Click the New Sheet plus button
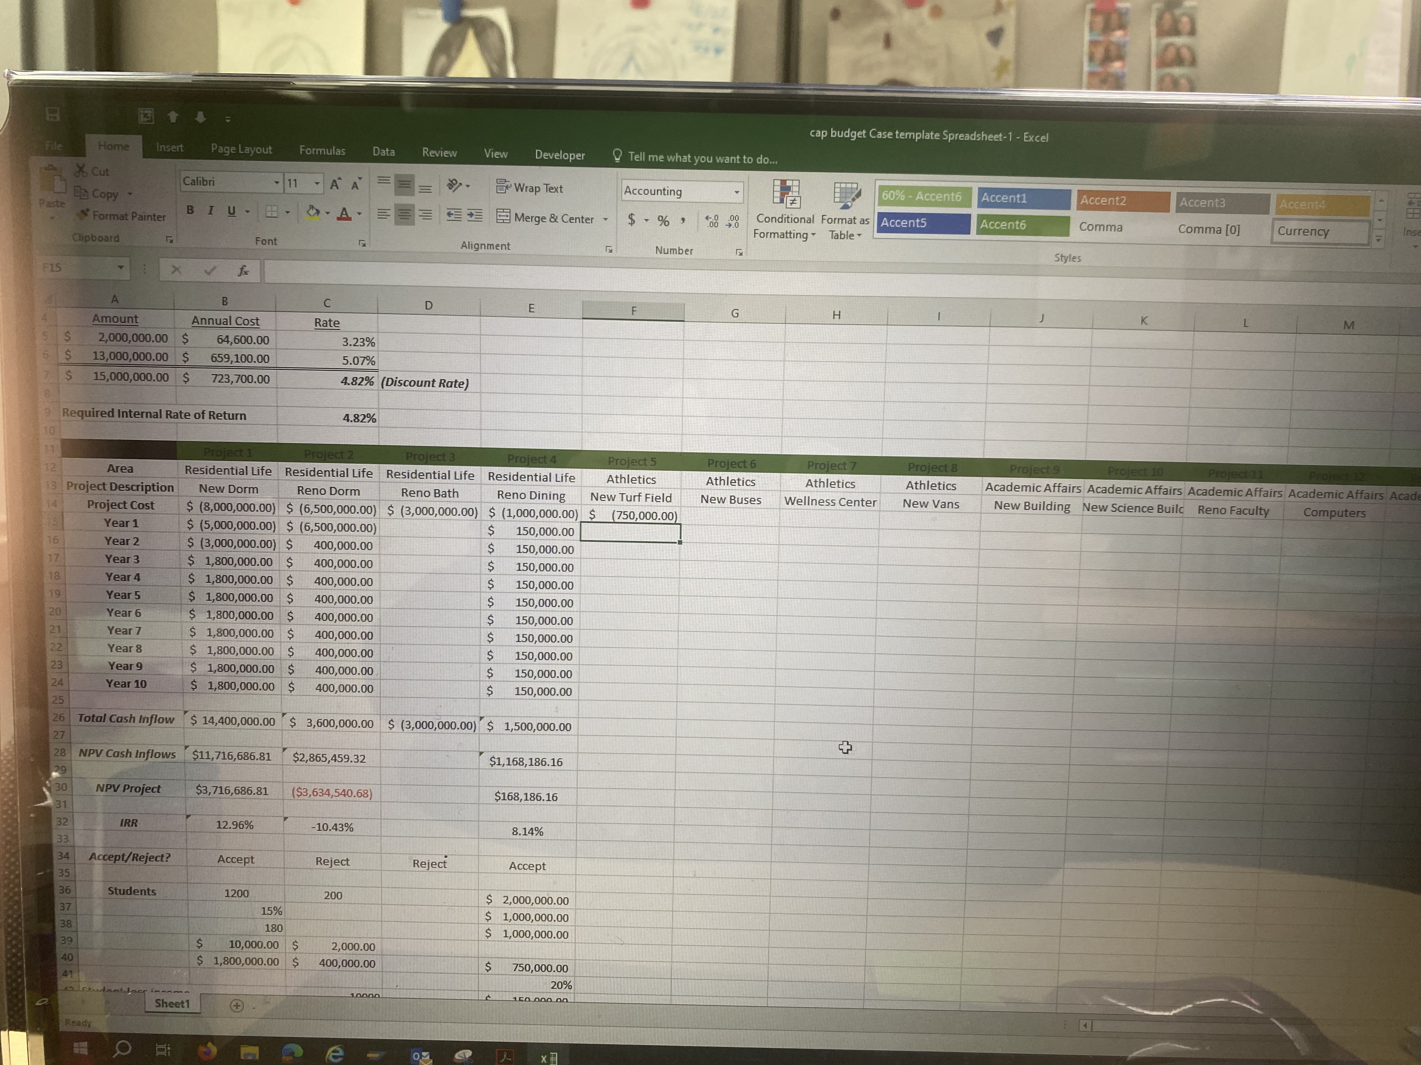Image resolution: width=1421 pixels, height=1065 pixels. tap(236, 1005)
